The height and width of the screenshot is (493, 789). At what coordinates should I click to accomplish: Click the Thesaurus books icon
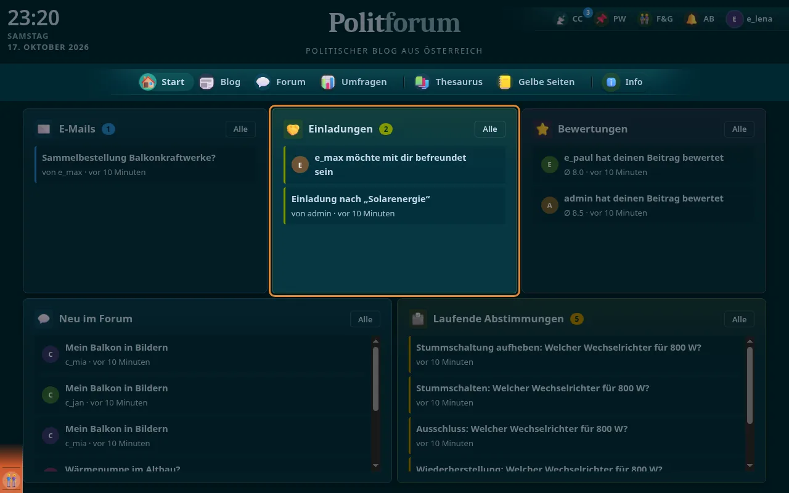click(x=422, y=82)
